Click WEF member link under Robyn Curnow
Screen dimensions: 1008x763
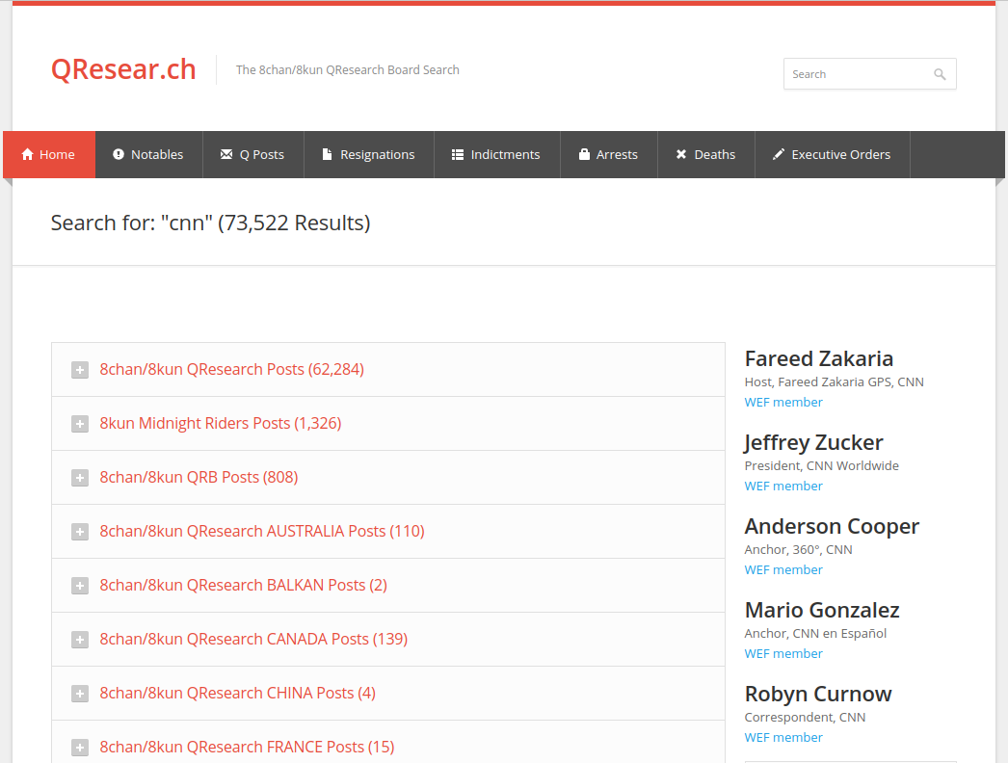pyautogui.click(x=783, y=738)
